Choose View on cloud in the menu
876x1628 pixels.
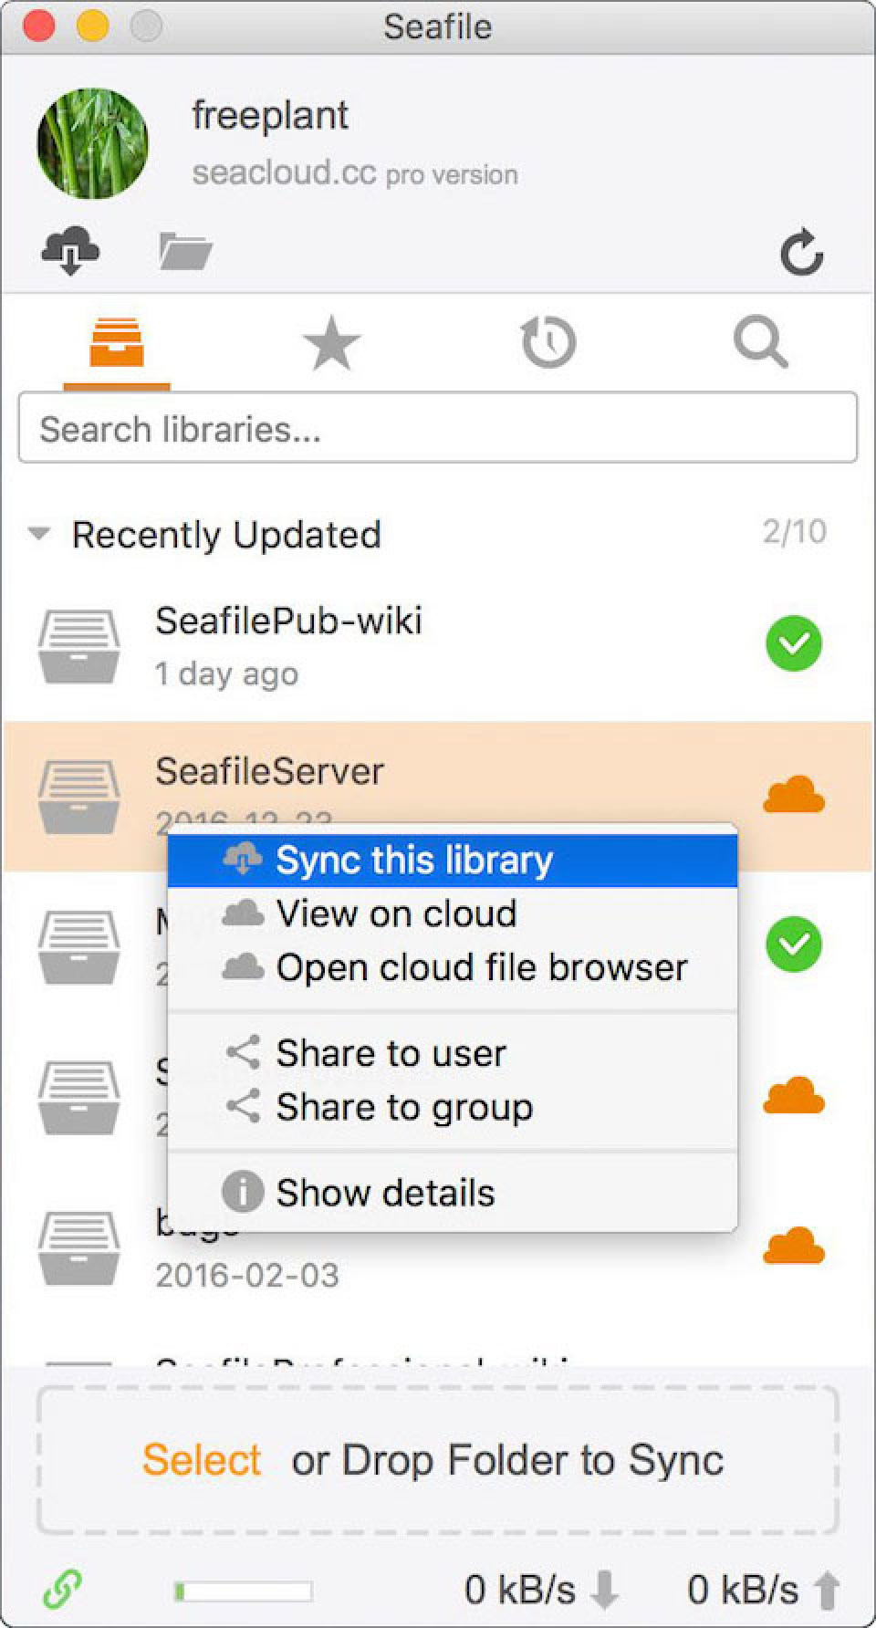(397, 913)
